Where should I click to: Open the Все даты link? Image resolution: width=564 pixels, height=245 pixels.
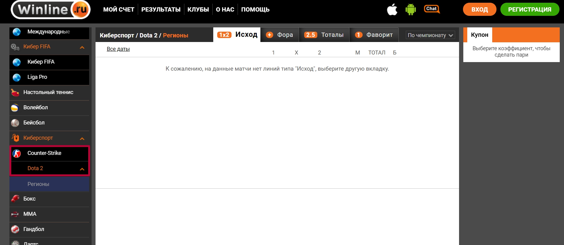118,49
